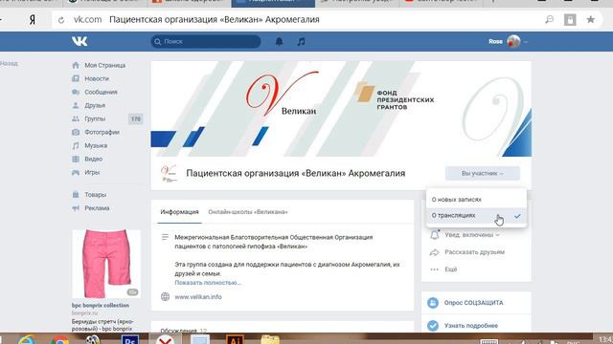Viewport: 613px width, 344px height.
Task: Open the music note icon in the header
Action: tap(301, 41)
